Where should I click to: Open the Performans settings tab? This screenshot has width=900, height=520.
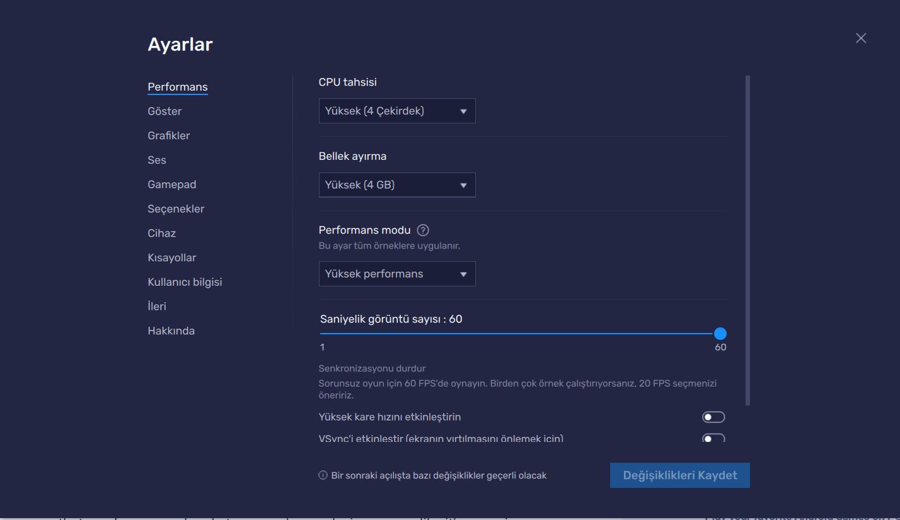coord(177,87)
